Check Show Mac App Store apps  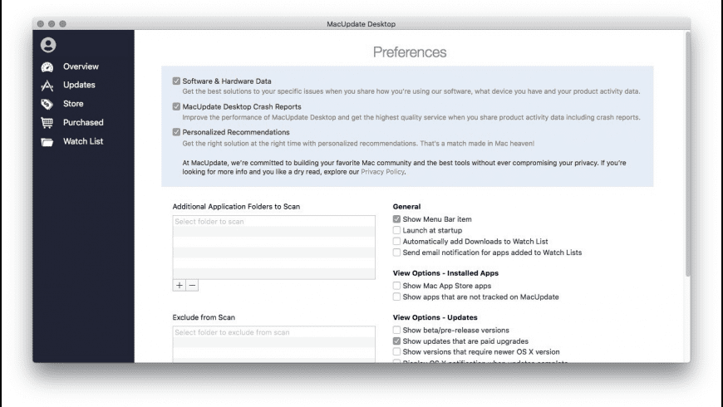[396, 286]
